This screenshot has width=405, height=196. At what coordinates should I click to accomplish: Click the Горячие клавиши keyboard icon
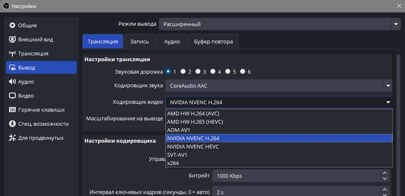[12, 110]
